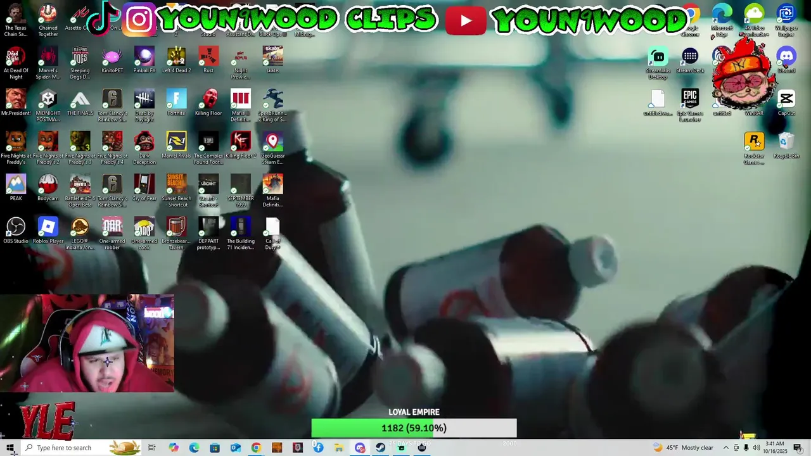
Task: Open Task View on the taskbar
Action: coord(152,448)
